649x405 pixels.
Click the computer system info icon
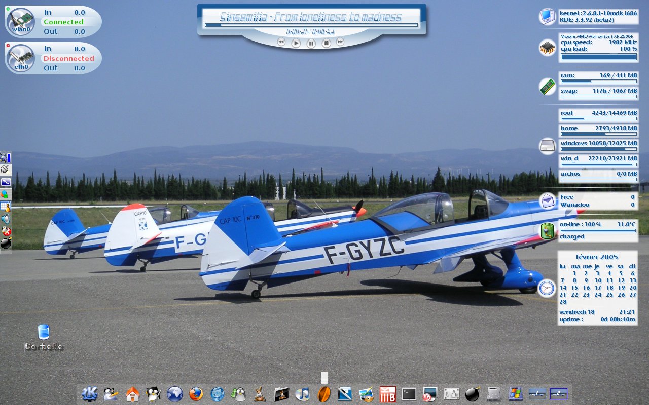(x=547, y=17)
